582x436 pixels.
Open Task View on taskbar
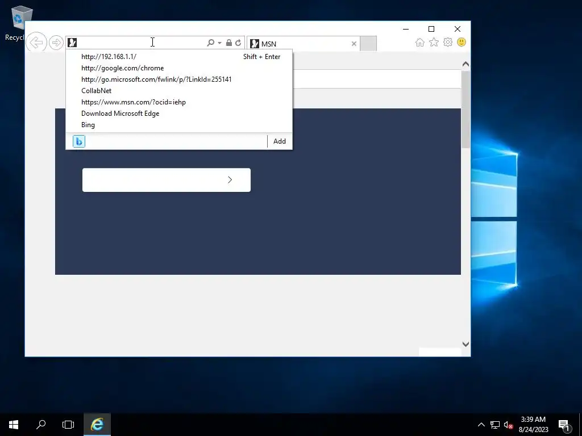point(68,425)
